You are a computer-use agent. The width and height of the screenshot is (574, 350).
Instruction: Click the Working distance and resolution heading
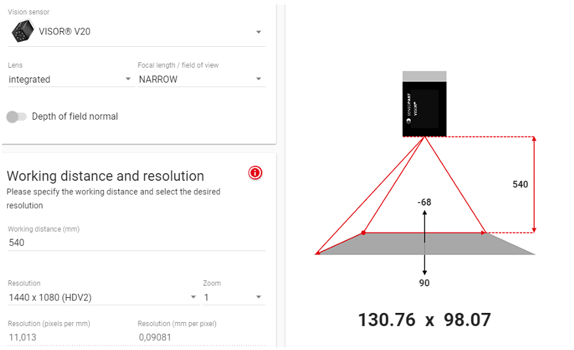coord(105,176)
